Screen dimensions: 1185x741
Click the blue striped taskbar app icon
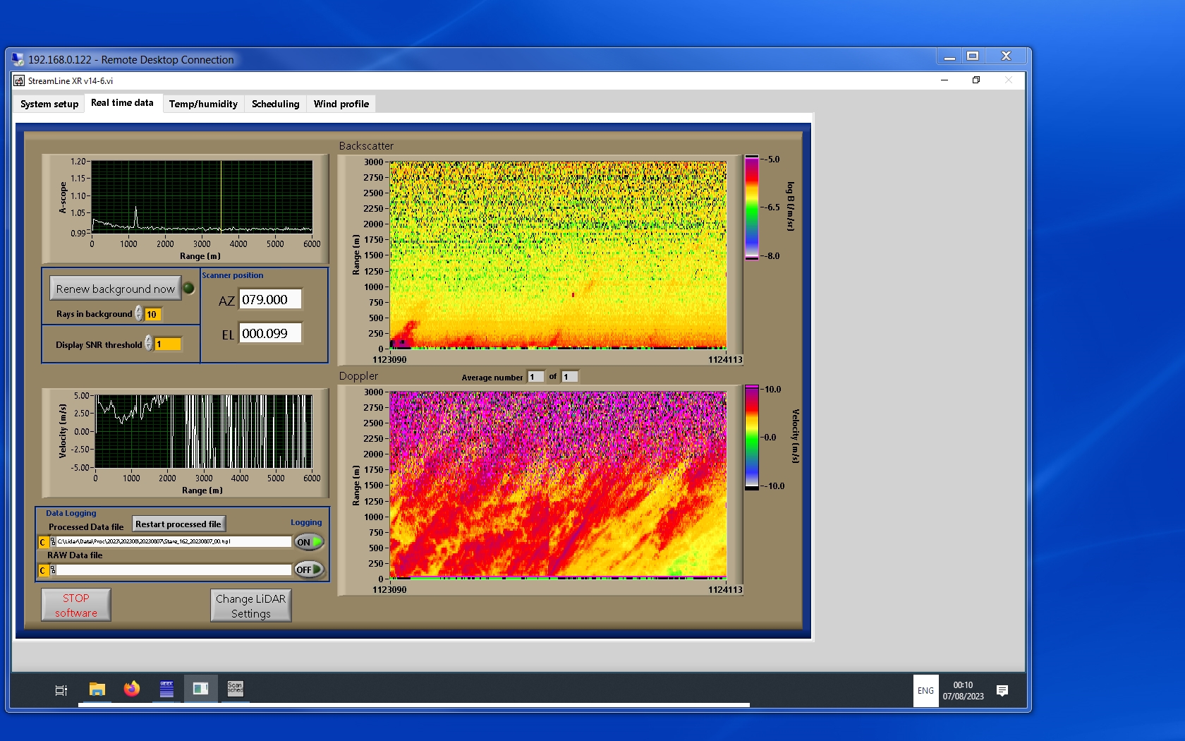click(166, 689)
